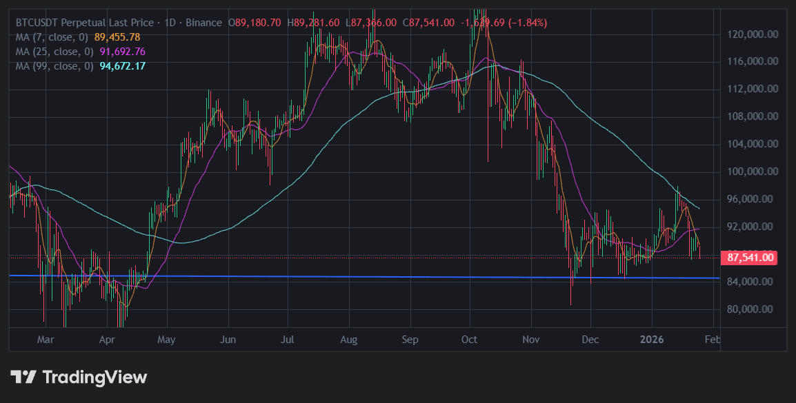This screenshot has width=796, height=403.
Task: Click the Jun label on time axis
Action: coord(228,339)
